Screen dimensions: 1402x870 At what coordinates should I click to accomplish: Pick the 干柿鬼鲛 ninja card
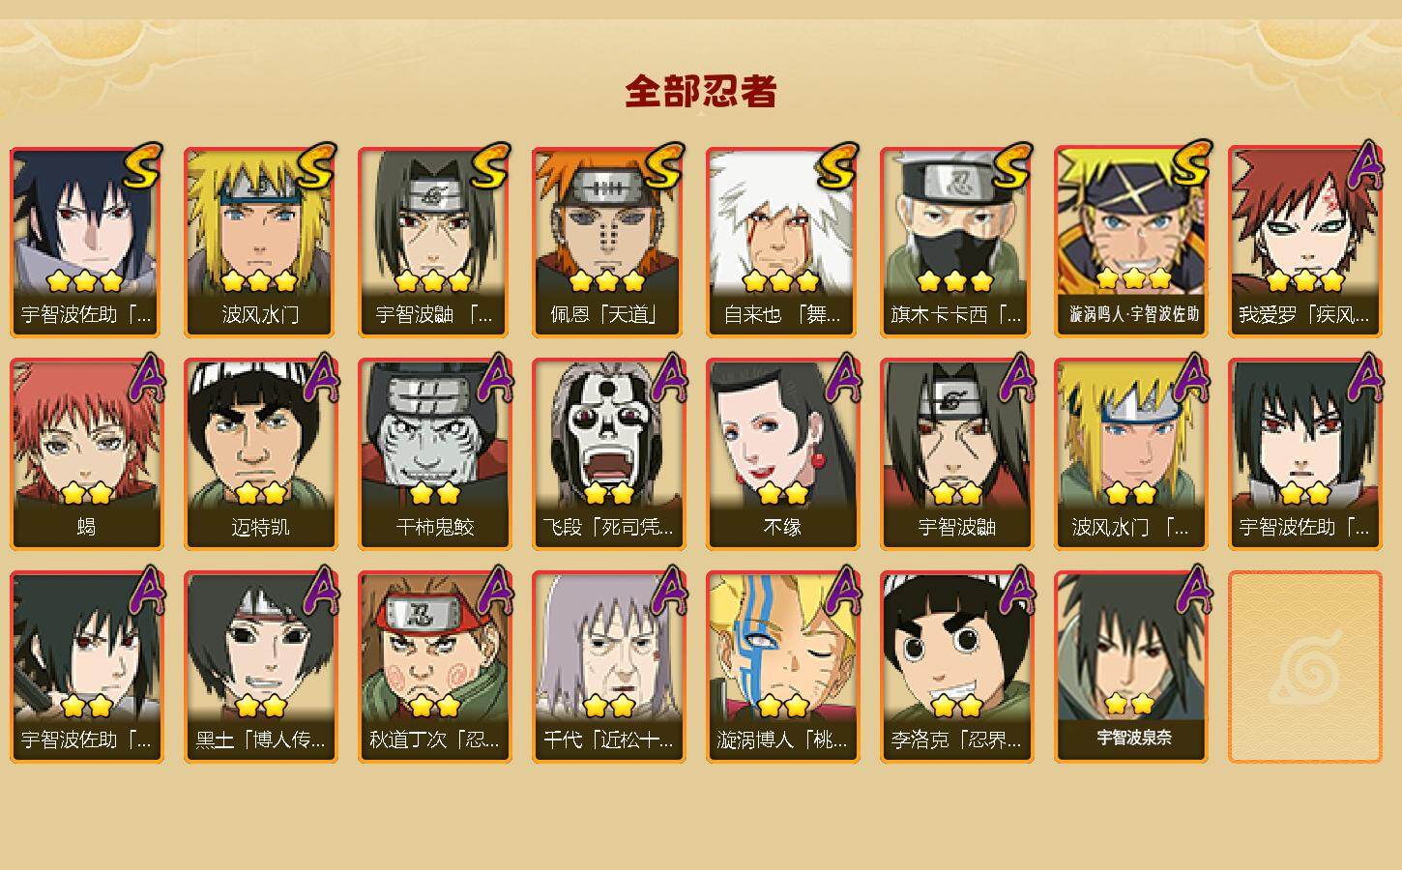tap(434, 454)
